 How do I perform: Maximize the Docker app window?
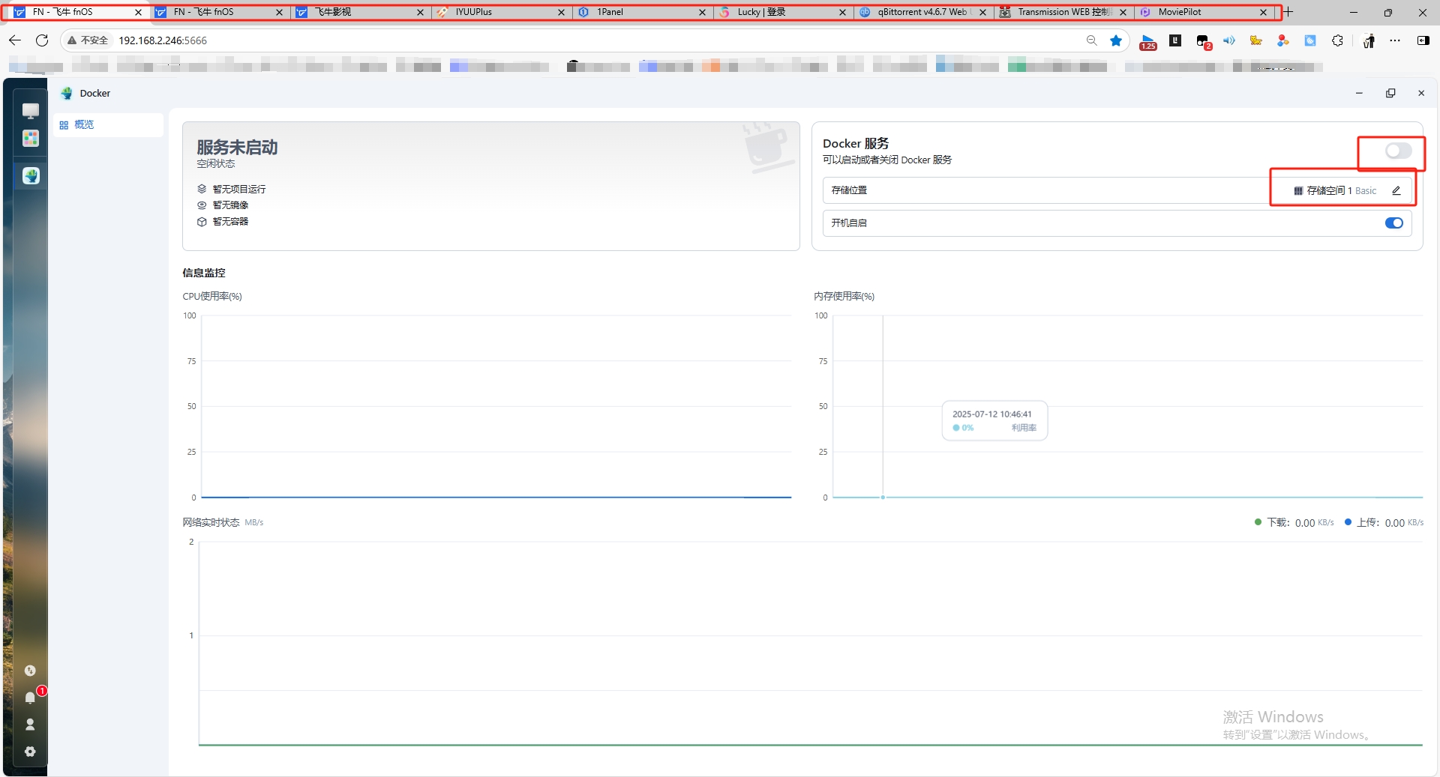click(1390, 93)
